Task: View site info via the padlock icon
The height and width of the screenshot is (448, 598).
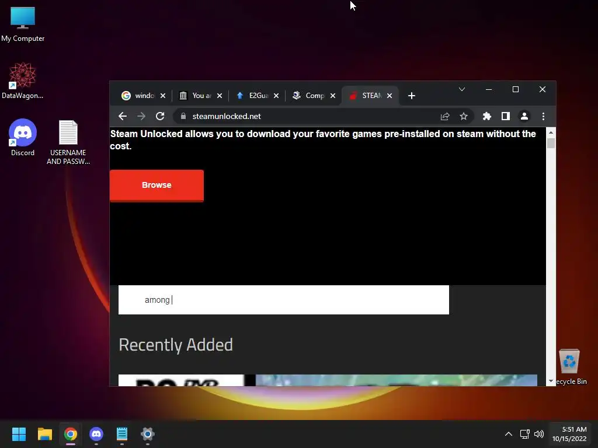Action: pos(183,116)
